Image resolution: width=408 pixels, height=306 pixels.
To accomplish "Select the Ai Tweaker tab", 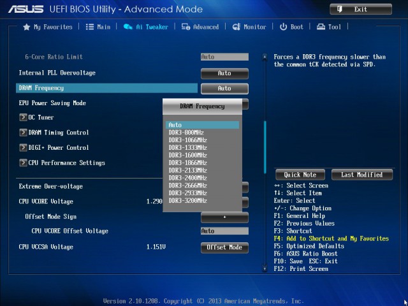I will click(146, 27).
